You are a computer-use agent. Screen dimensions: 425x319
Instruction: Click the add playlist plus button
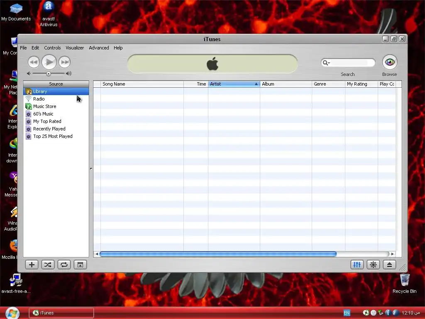32,265
